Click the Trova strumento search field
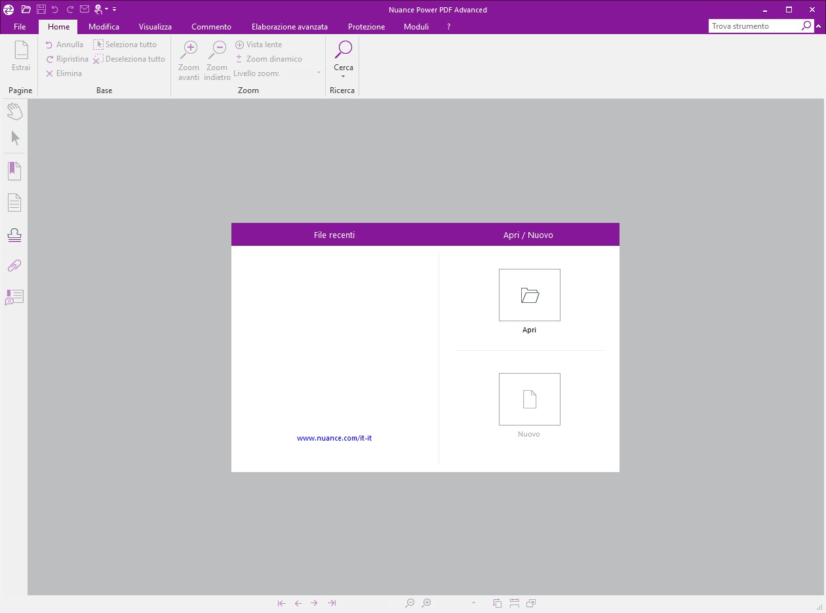 click(x=754, y=26)
